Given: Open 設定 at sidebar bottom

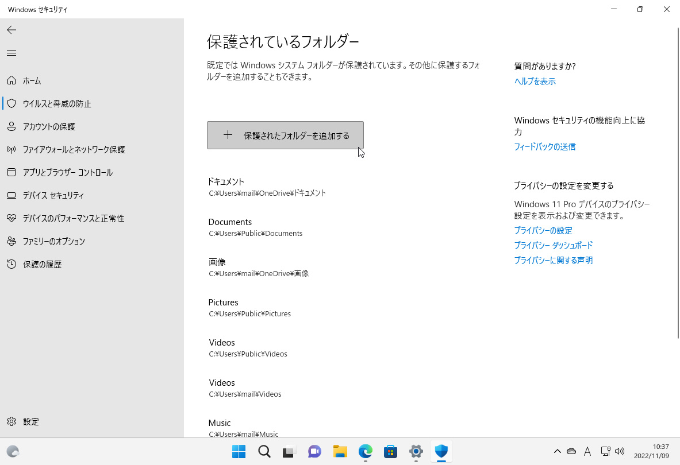Looking at the screenshot, I should 31,421.
